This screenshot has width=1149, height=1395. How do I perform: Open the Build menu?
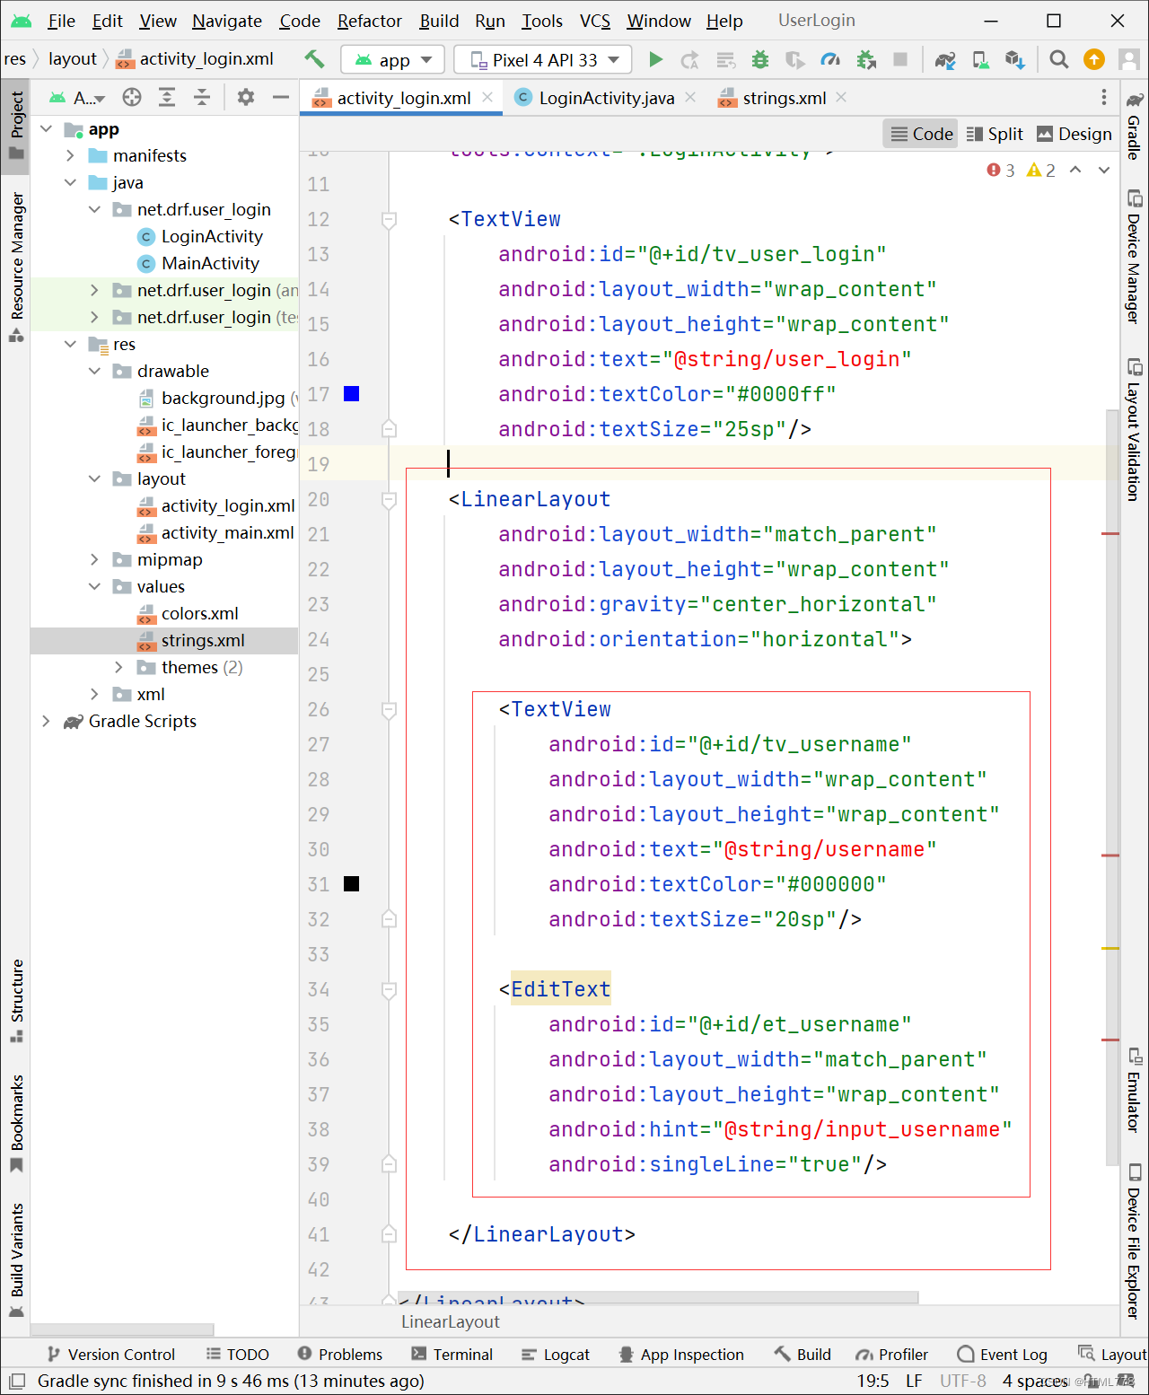(x=439, y=21)
